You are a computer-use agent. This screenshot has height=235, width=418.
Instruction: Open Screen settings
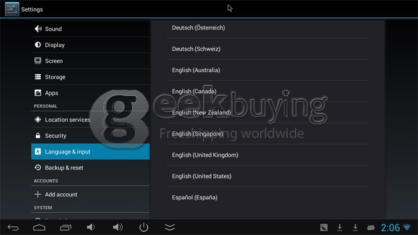coord(90,61)
